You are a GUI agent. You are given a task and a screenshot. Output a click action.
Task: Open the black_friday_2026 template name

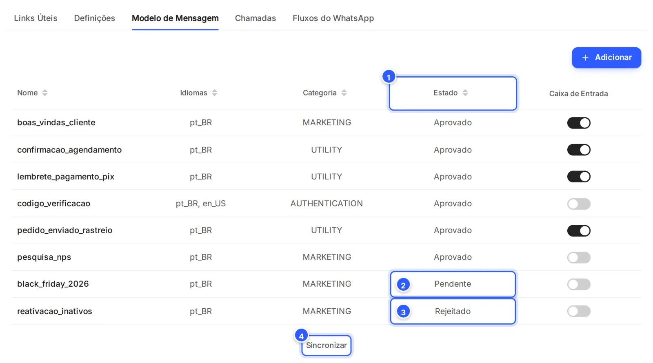[53, 284]
